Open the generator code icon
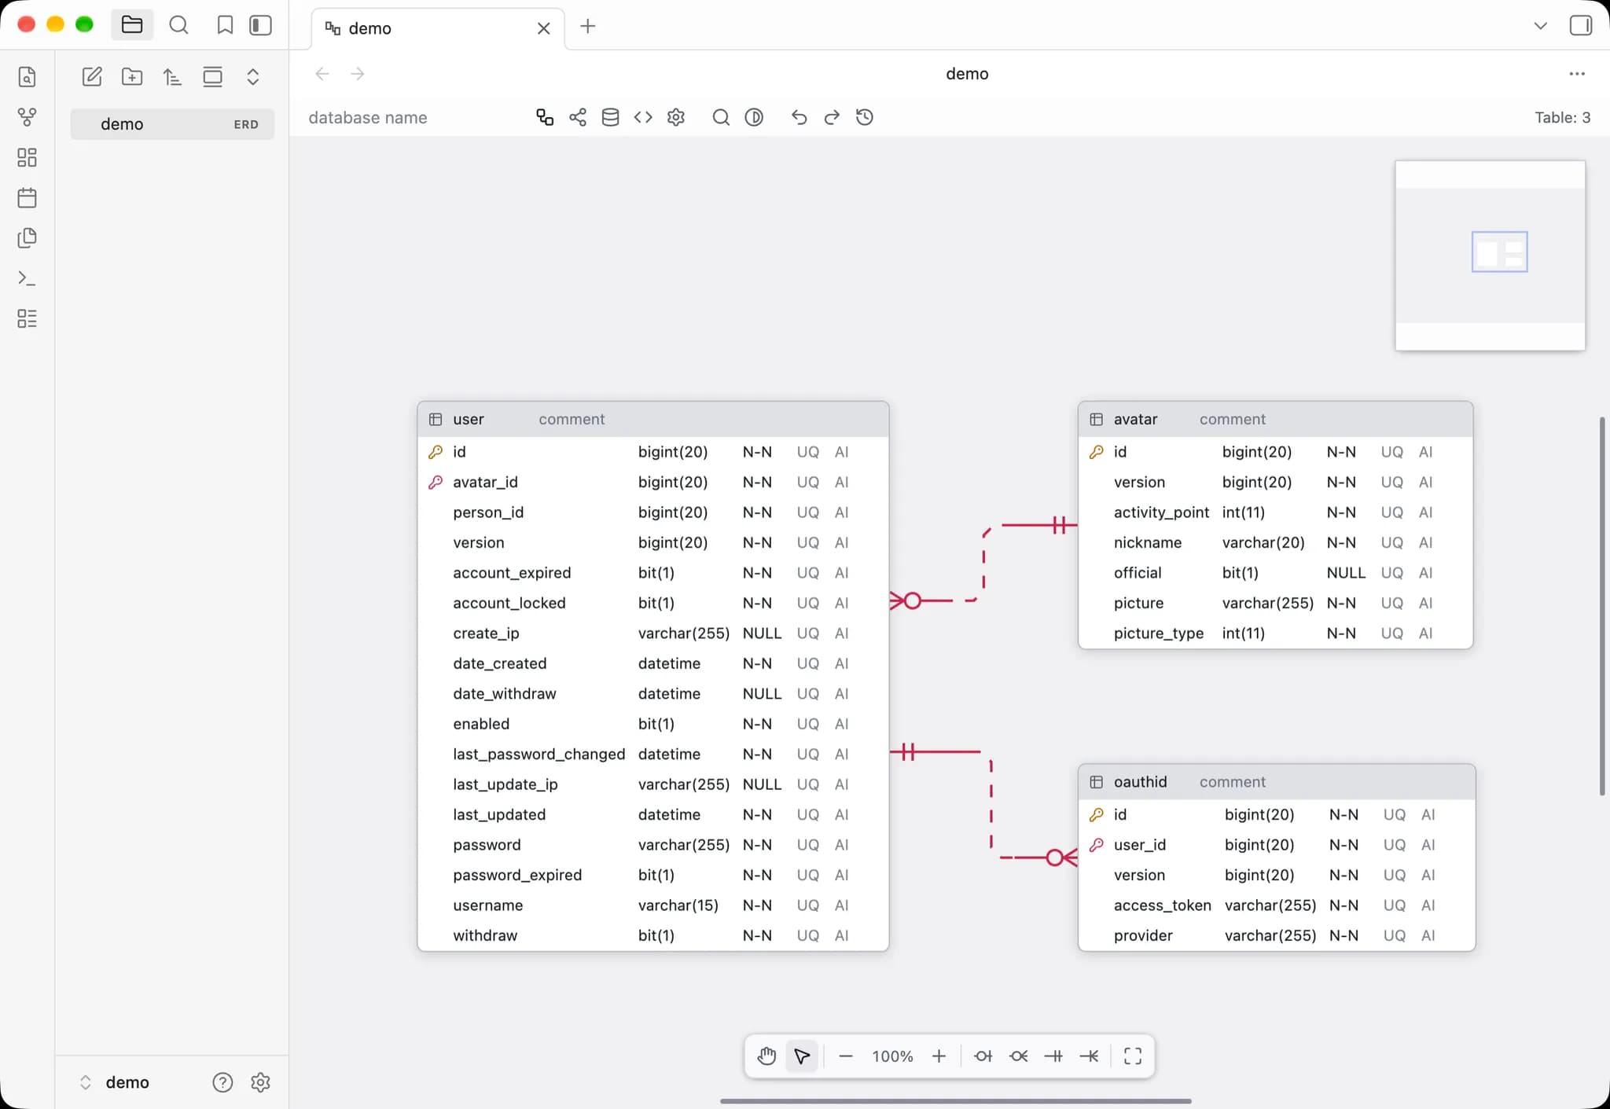 [643, 117]
